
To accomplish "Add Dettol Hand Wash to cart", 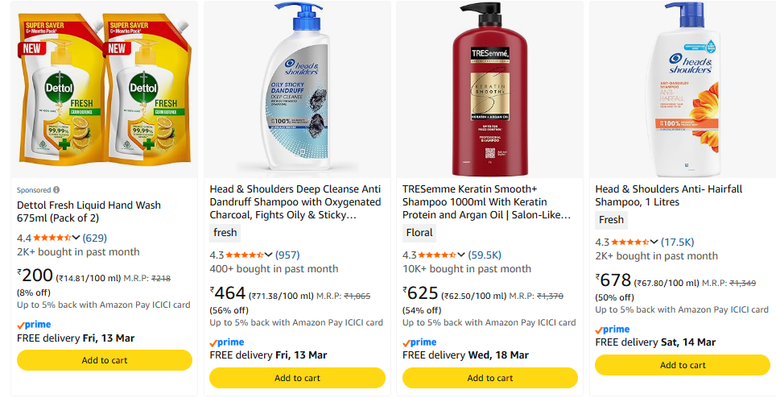I will 105,360.
